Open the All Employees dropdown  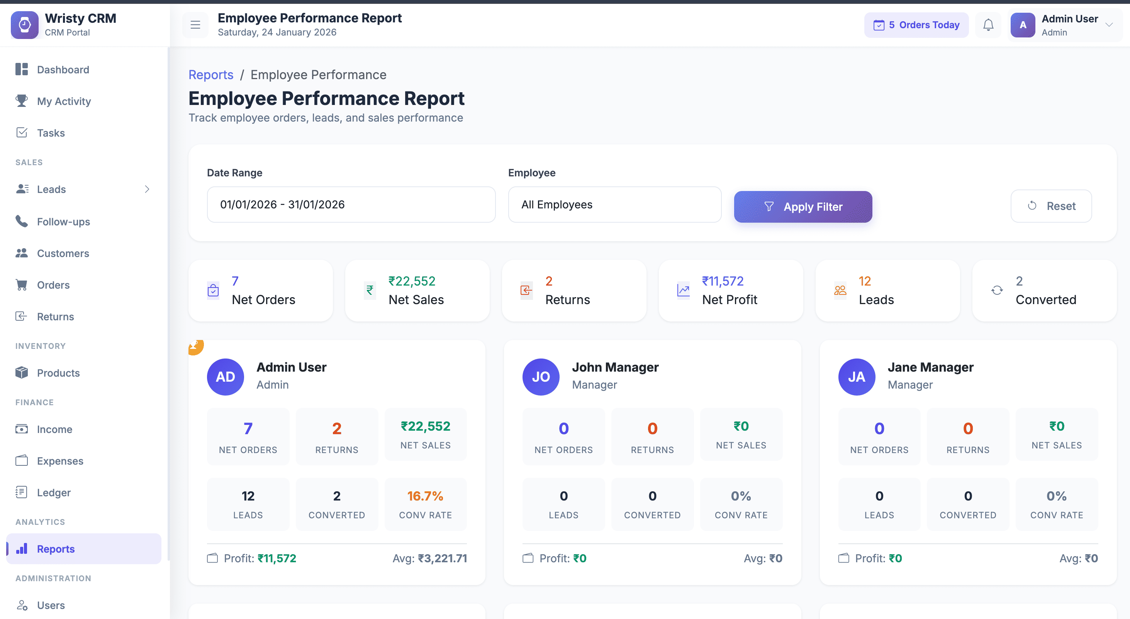[x=614, y=205]
